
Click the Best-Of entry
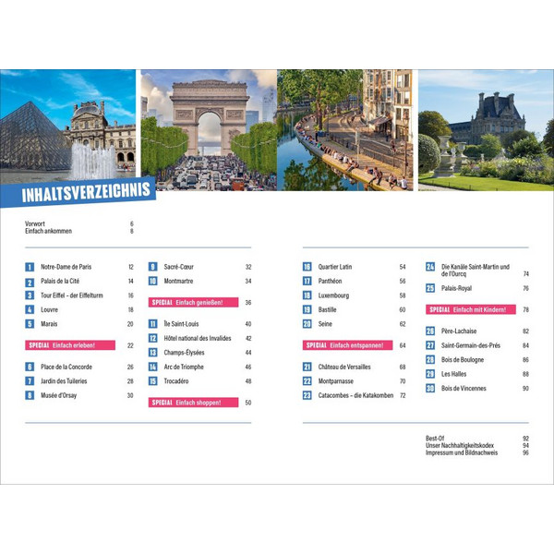[x=435, y=438]
